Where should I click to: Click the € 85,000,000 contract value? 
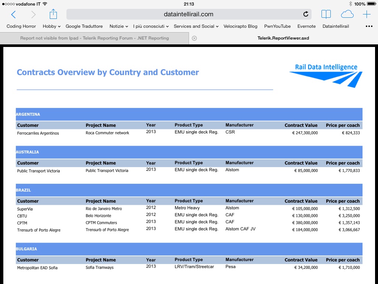pos(306,170)
